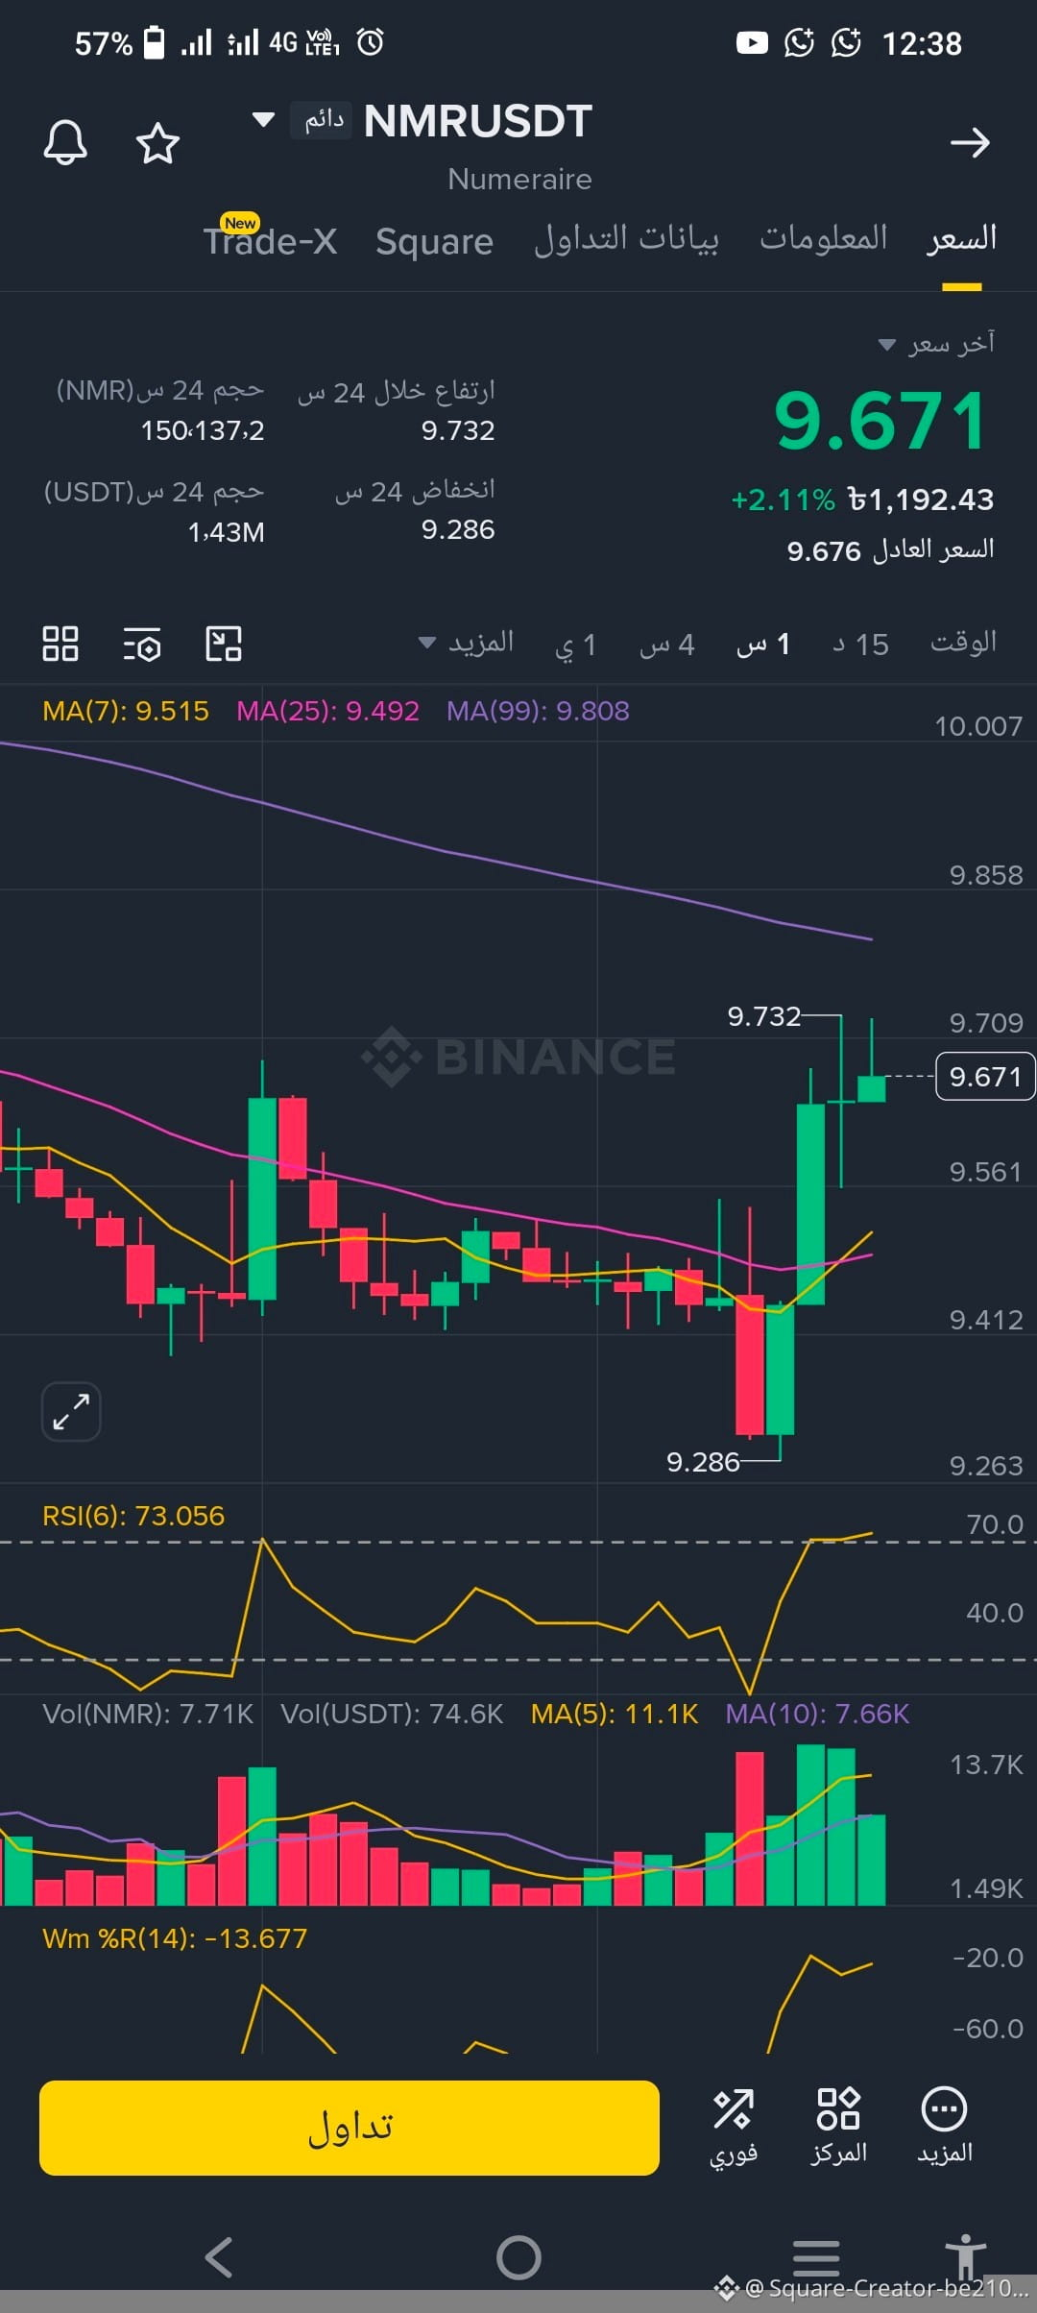Tap the price alert bell icon

(65, 143)
